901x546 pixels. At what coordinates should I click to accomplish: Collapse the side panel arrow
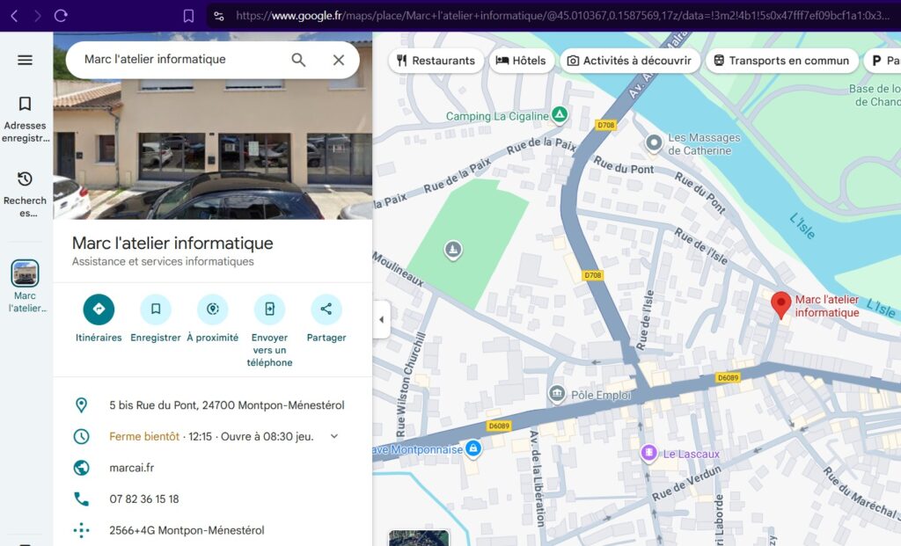[x=382, y=319]
